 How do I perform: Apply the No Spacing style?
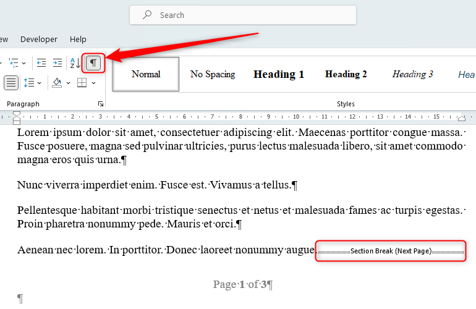(213, 74)
